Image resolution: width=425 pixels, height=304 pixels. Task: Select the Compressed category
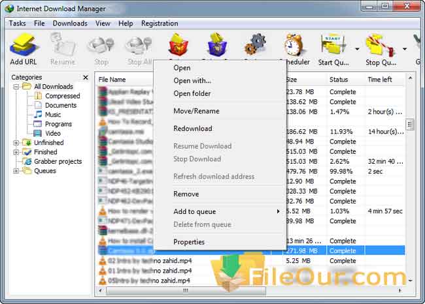coord(63,96)
